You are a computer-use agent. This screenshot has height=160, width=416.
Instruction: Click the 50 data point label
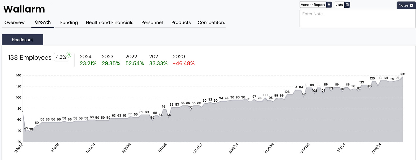pyautogui.click(x=37, y=123)
